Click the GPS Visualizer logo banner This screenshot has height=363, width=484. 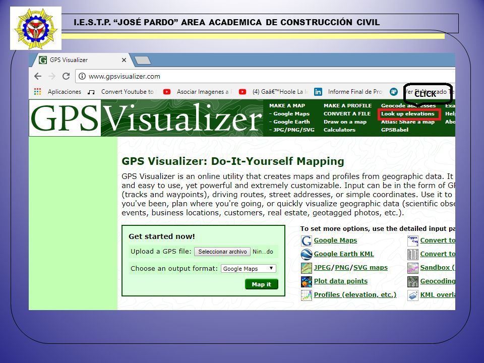[x=146, y=118]
